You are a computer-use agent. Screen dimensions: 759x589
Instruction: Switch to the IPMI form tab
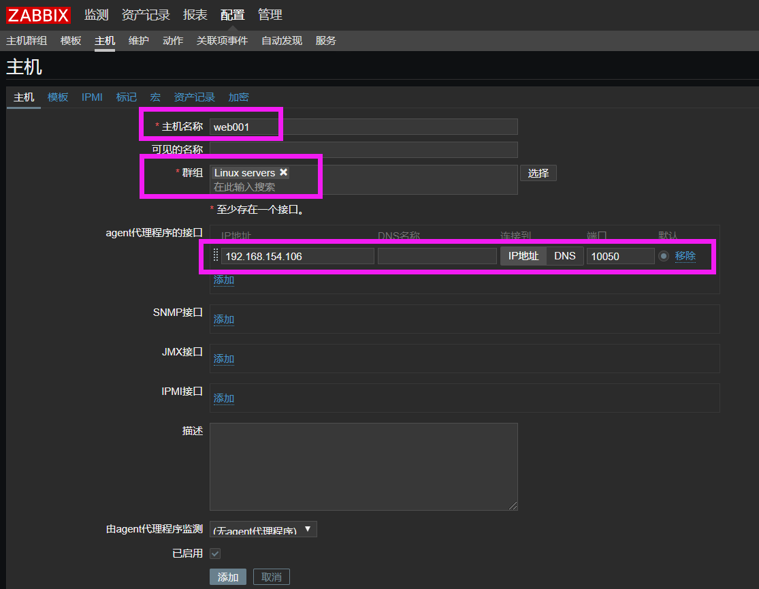(92, 97)
